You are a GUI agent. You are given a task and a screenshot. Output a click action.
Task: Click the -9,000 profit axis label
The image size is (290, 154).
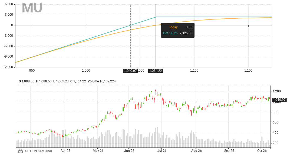pos(8,56)
